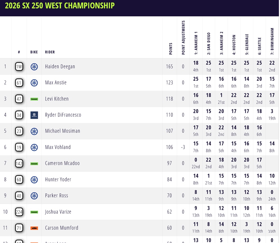Click the number 224 plate badge
The image size is (280, 243).
[x=19, y=212]
